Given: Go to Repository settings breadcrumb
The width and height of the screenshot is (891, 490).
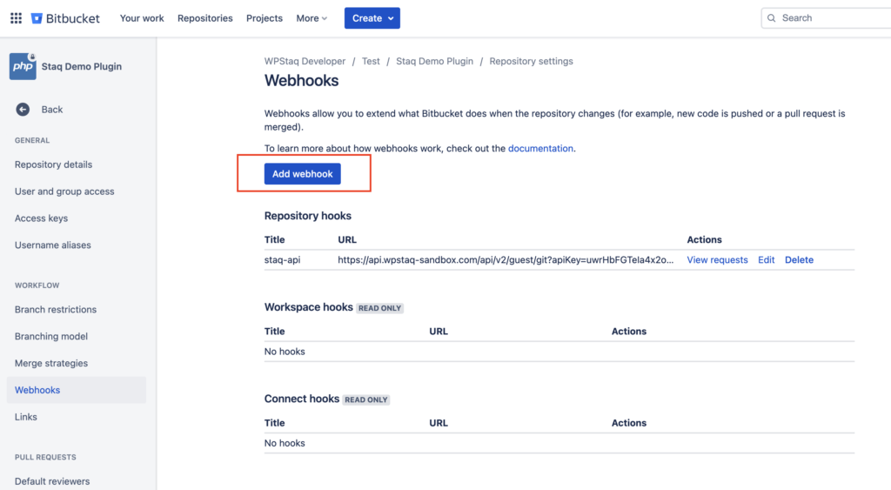Looking at the screenshot, I should 532,62.
